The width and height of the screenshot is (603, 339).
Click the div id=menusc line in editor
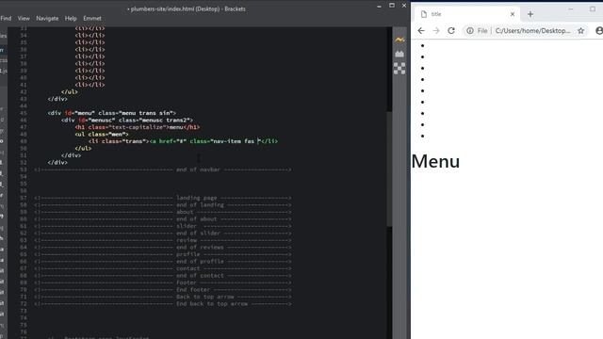click(x=127, y=121)
